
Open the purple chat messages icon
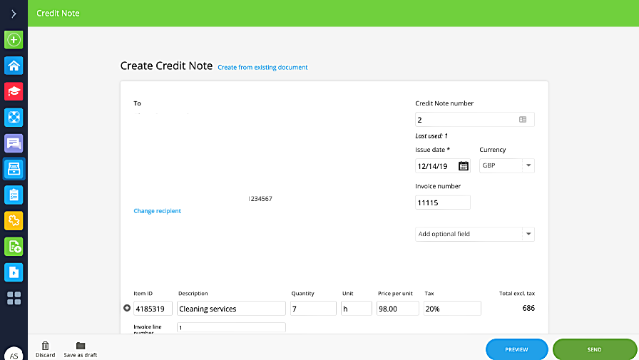click(14, 143)
